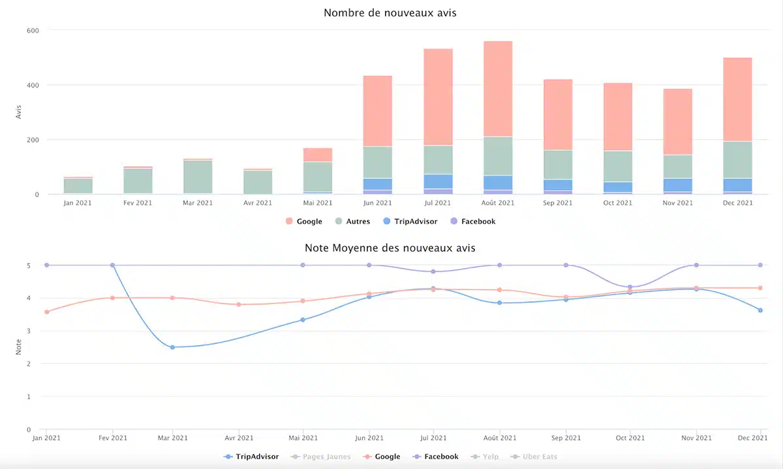This screenshot has height=469, width=783.
Task: Select Google data point at Jan 2021
Action: pos(46,312)
